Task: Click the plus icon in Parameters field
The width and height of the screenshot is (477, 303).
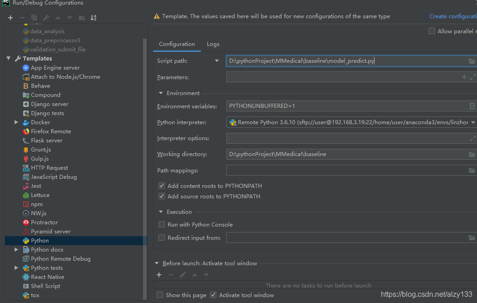Action: (x=464, y=77)
